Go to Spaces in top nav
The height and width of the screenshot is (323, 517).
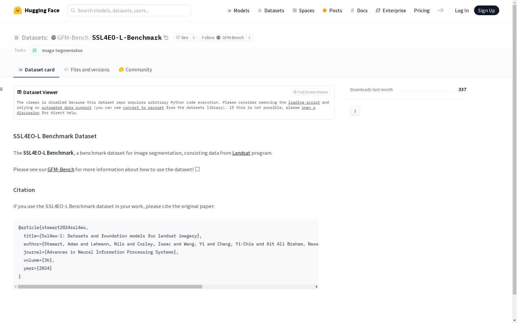[303, 10]
